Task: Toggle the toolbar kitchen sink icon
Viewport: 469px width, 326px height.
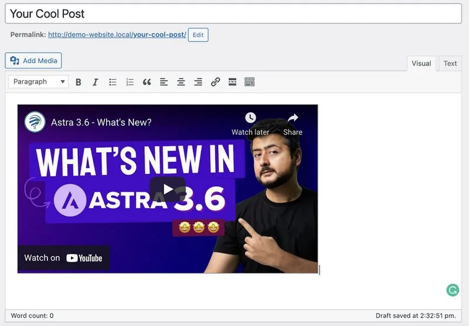Action: [x=250, y=82]
